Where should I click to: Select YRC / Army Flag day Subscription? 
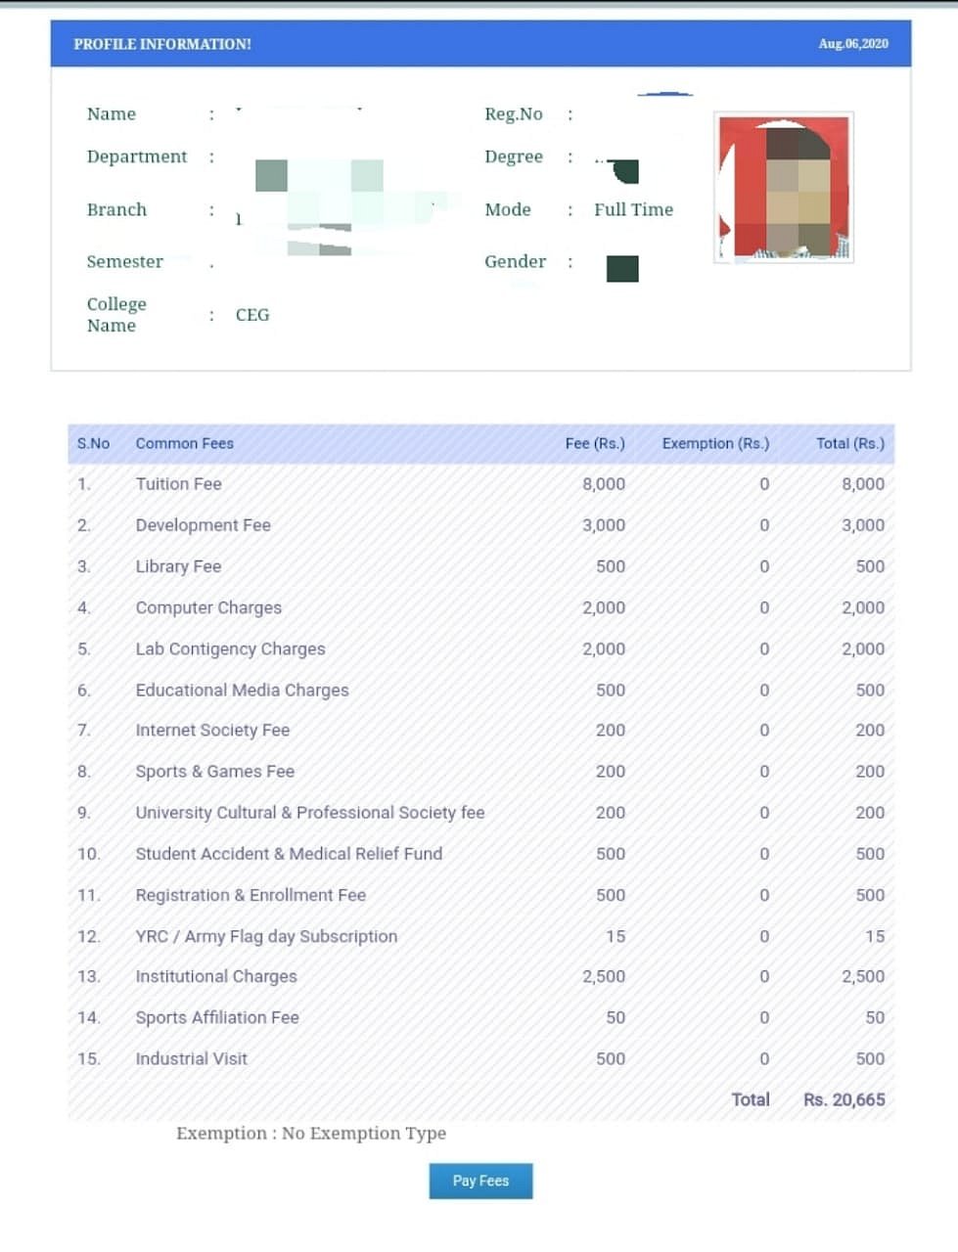266,936
